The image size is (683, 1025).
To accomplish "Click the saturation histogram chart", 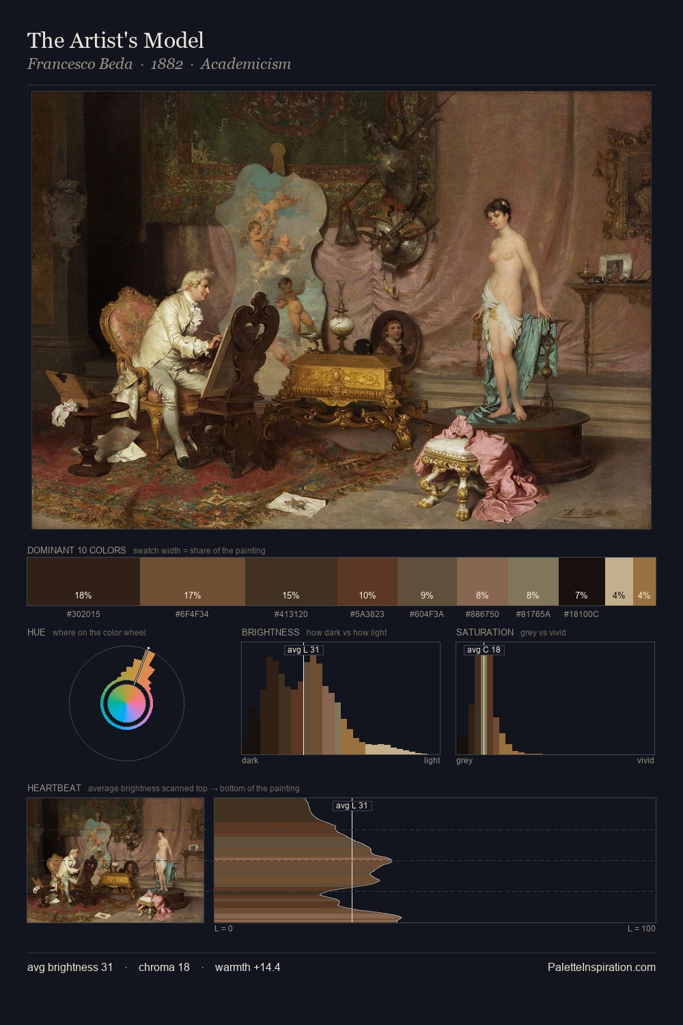I will [x=555, y=698].
